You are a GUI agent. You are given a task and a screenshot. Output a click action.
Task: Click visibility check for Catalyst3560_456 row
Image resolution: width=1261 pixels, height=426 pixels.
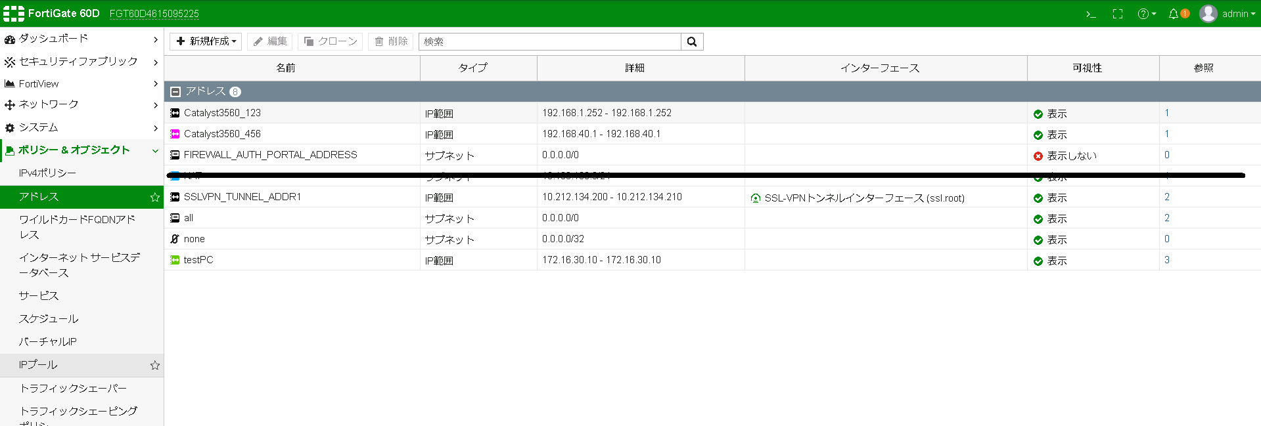click(x=1038, y=135)
